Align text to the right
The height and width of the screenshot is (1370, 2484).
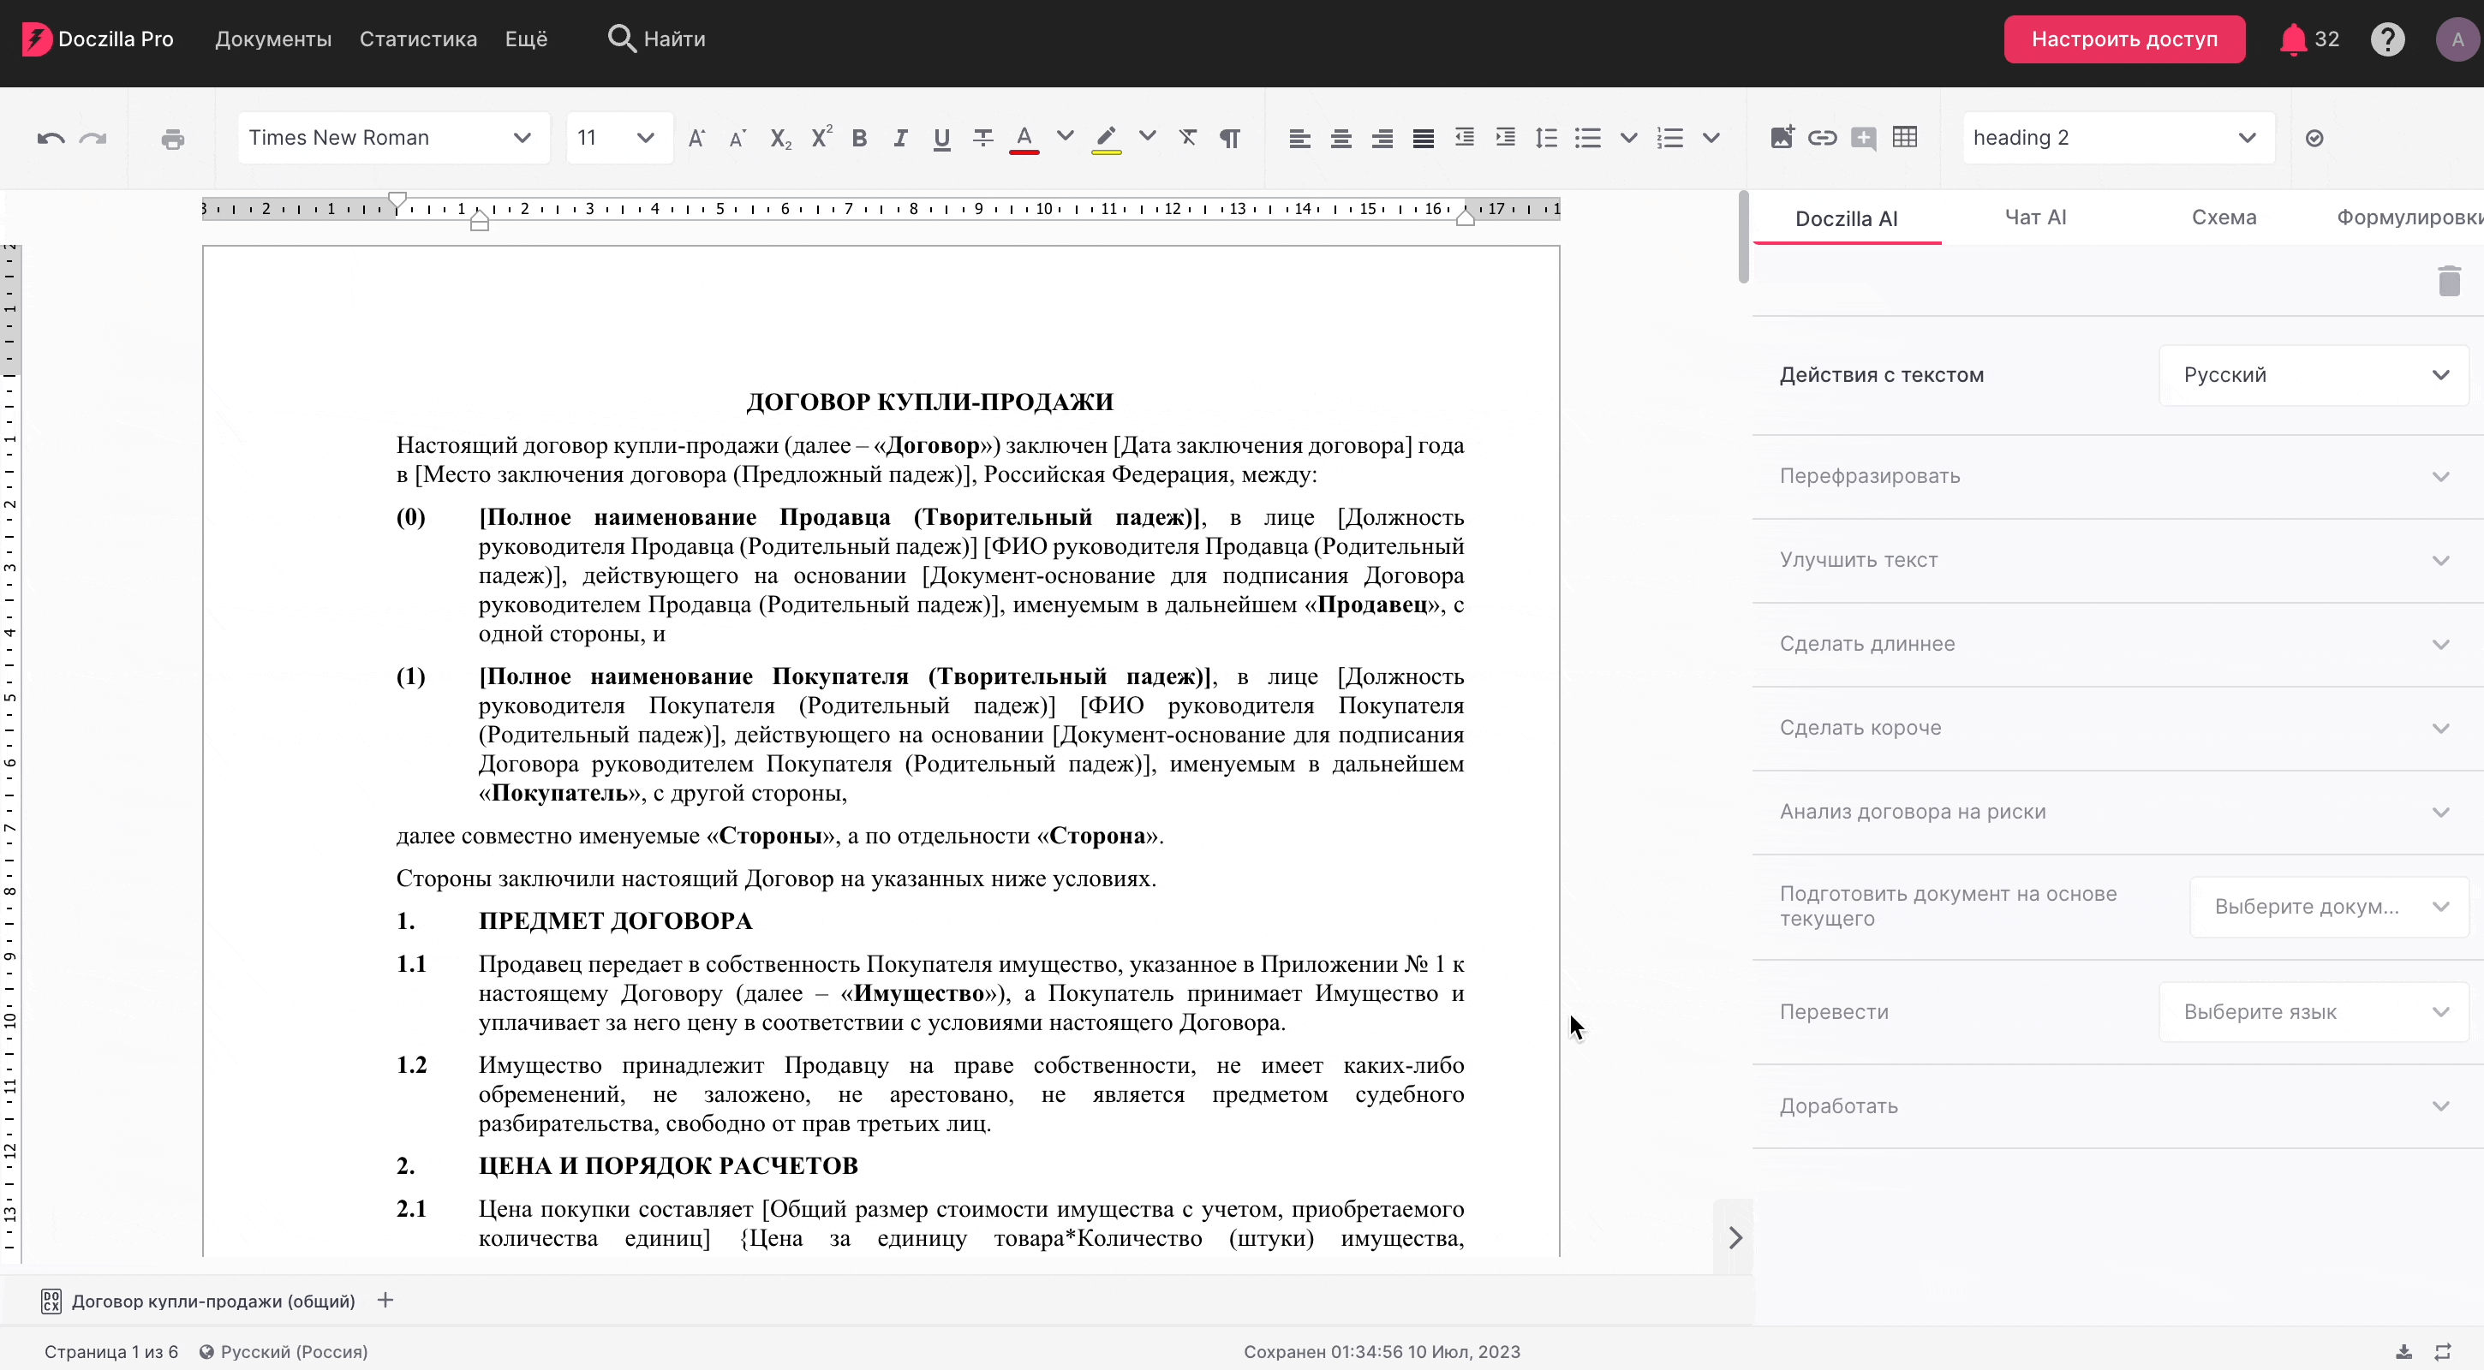tap(1382, 139)
